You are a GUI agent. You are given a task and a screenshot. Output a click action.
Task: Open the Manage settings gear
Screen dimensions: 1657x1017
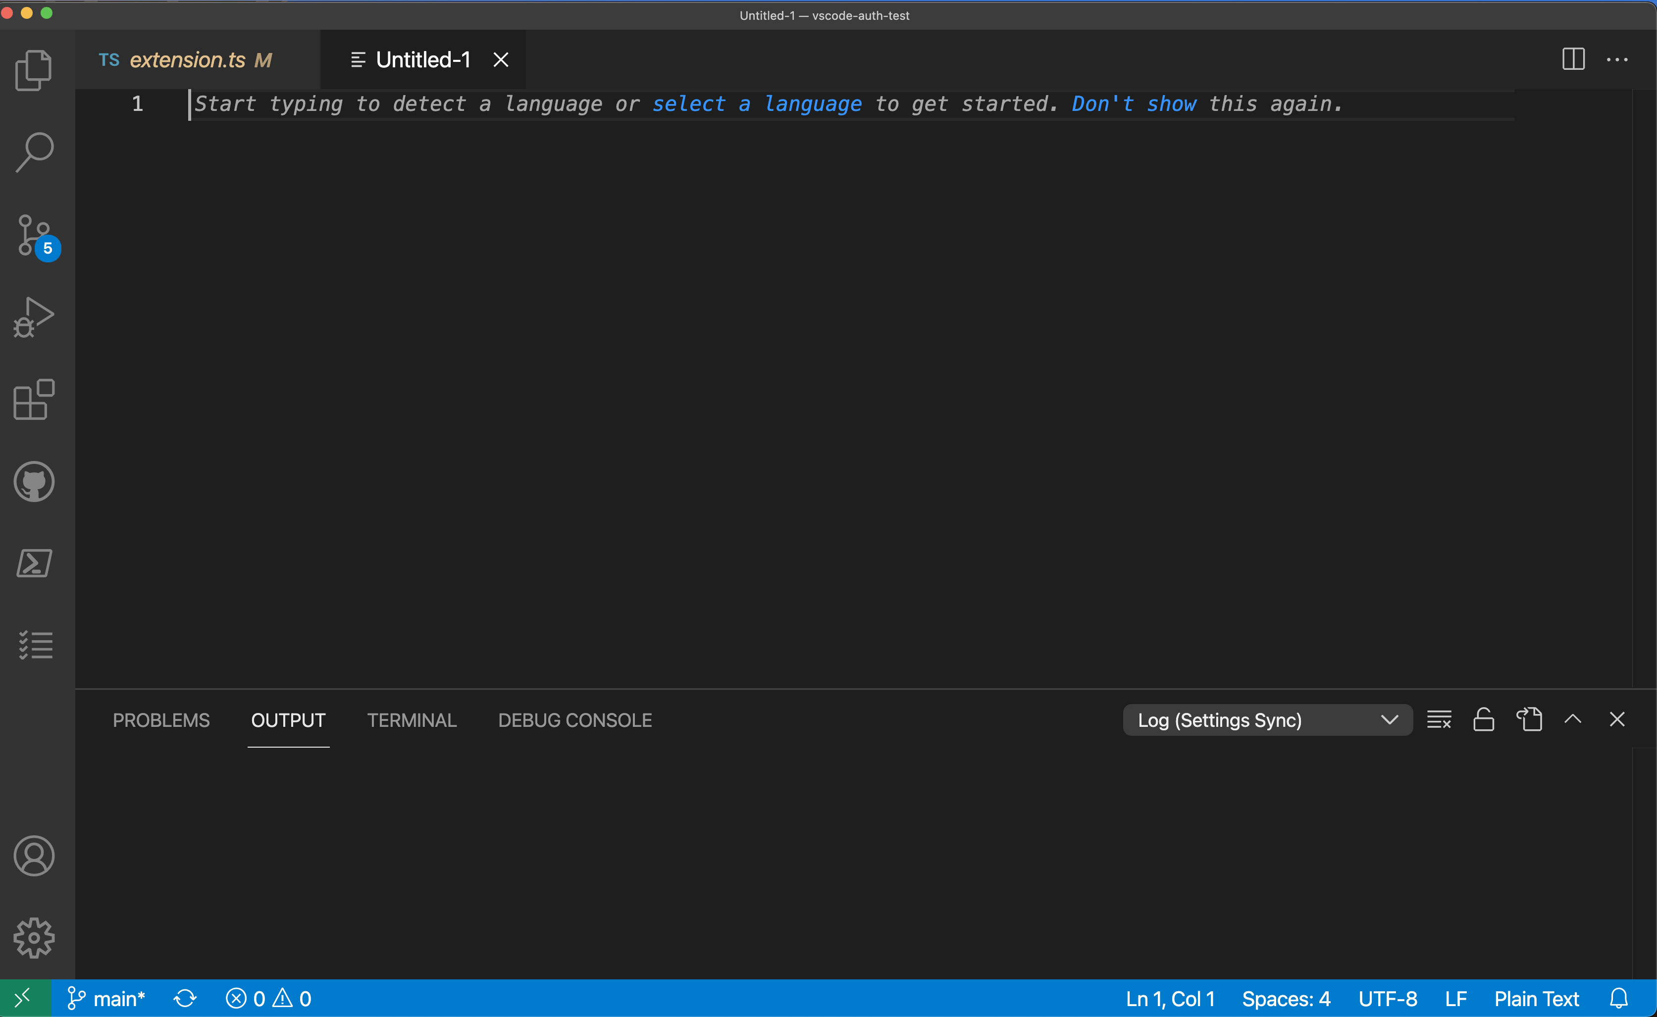pyautogui.click(x=34, y=938)
